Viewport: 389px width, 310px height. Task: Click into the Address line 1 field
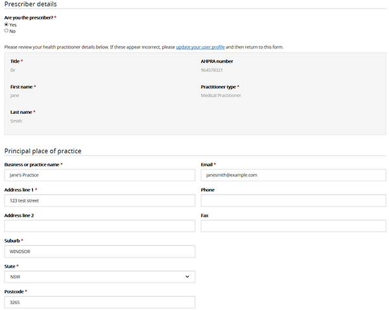(99, 201)
